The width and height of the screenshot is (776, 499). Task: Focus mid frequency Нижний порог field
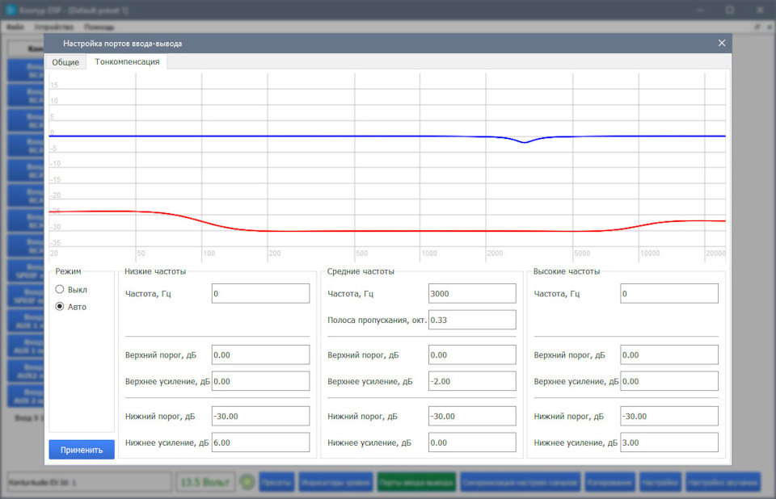[472, 416]
